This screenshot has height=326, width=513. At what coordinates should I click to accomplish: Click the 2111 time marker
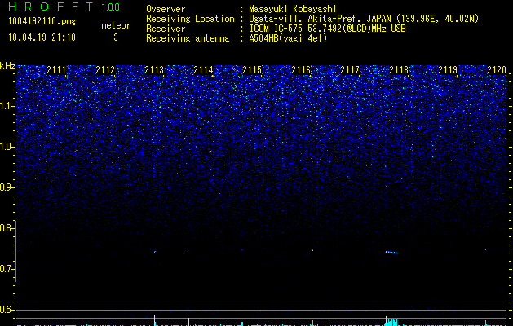click(56, 70)
